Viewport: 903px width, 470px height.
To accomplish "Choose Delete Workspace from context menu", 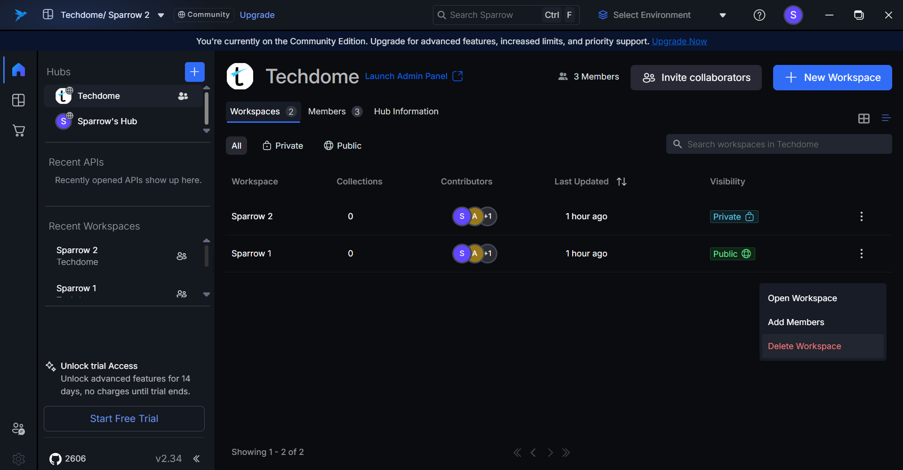I will coord(804,346).
